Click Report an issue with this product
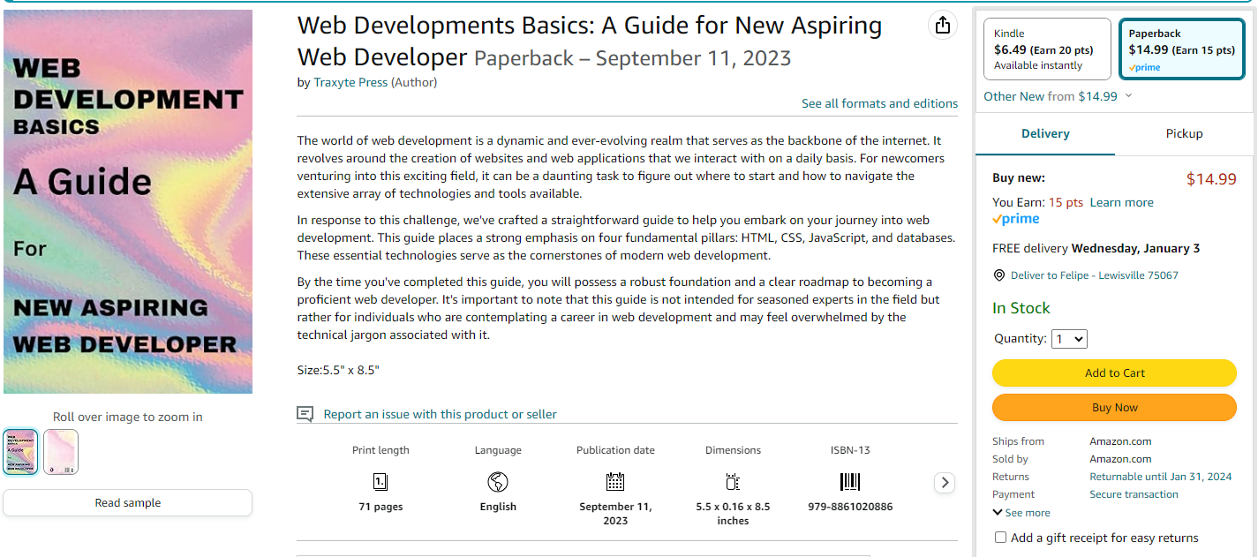1258x557 pixels. 440,414
